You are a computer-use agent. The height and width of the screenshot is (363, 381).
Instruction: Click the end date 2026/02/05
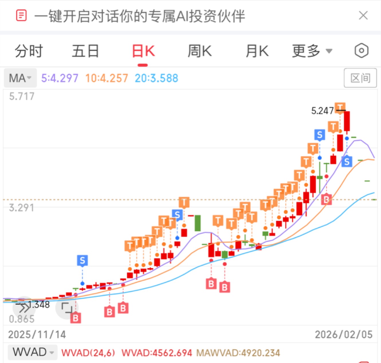coord(344,334)
